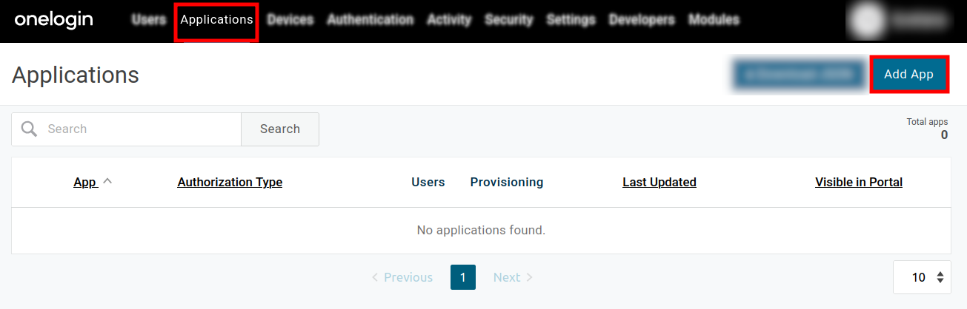Screen dimensions: 967x309
Task: Open the Developers menu
Action: pos(642,20)
